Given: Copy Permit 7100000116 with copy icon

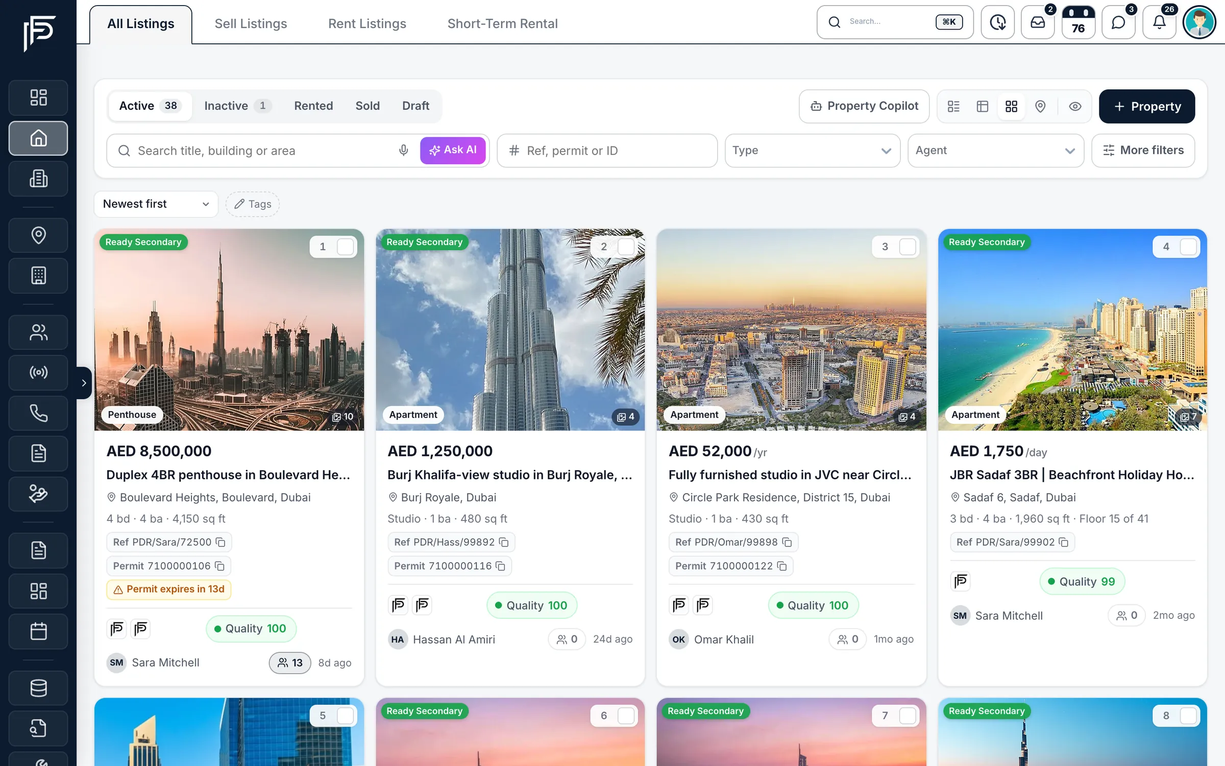Looking at the screenshot, I should click(500, 566).
